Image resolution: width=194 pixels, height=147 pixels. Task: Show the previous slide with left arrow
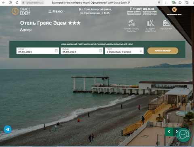(x=169, y=131)
